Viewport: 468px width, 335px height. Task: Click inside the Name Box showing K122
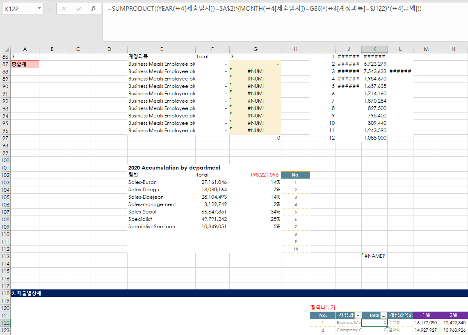[19, 9]
